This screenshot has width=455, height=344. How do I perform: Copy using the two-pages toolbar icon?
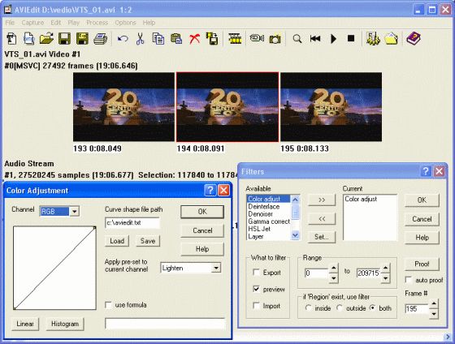158,39
